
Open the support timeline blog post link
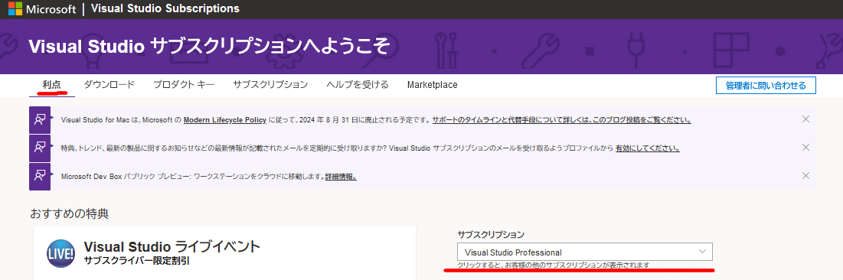pyautogui.click(x=562, y=120)
